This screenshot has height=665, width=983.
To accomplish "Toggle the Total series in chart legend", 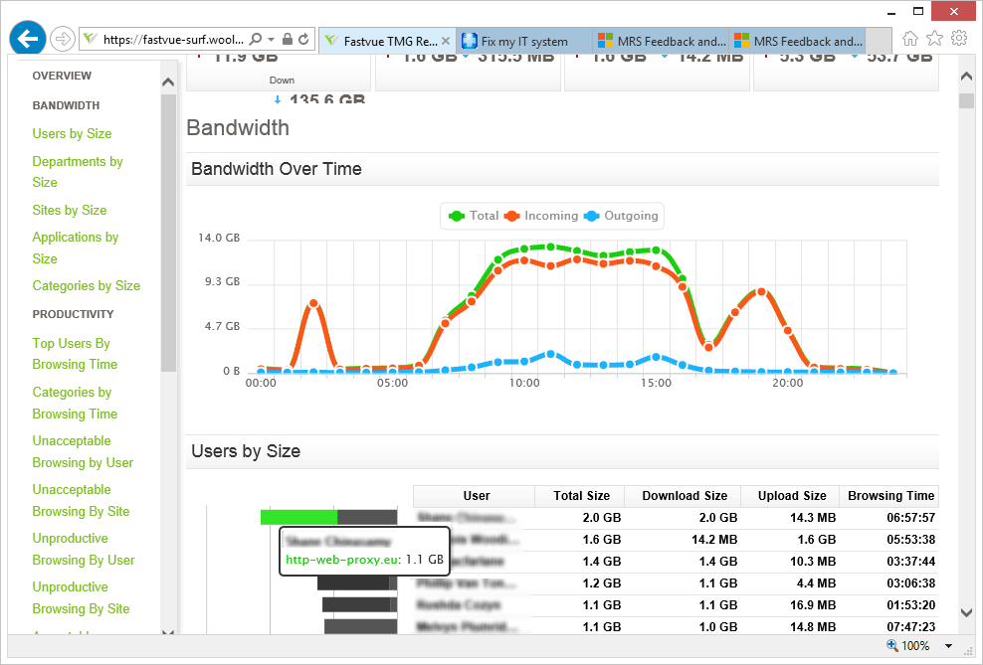I will tap(474, 216).
